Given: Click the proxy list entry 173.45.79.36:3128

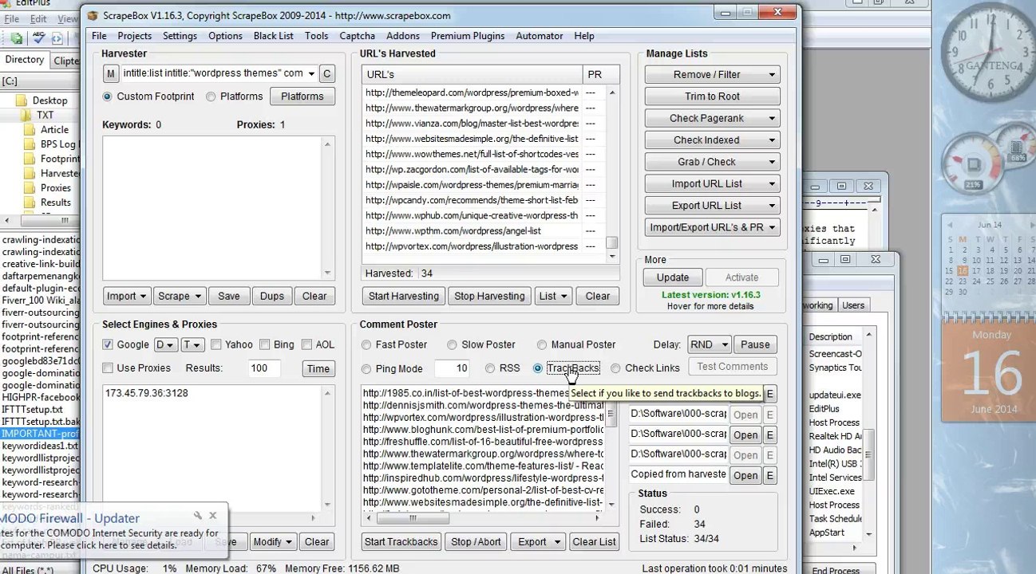Looking at the screenshot, I should [146, 393].
